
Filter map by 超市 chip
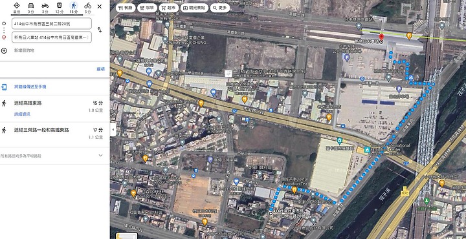click(x=168, y=8)
